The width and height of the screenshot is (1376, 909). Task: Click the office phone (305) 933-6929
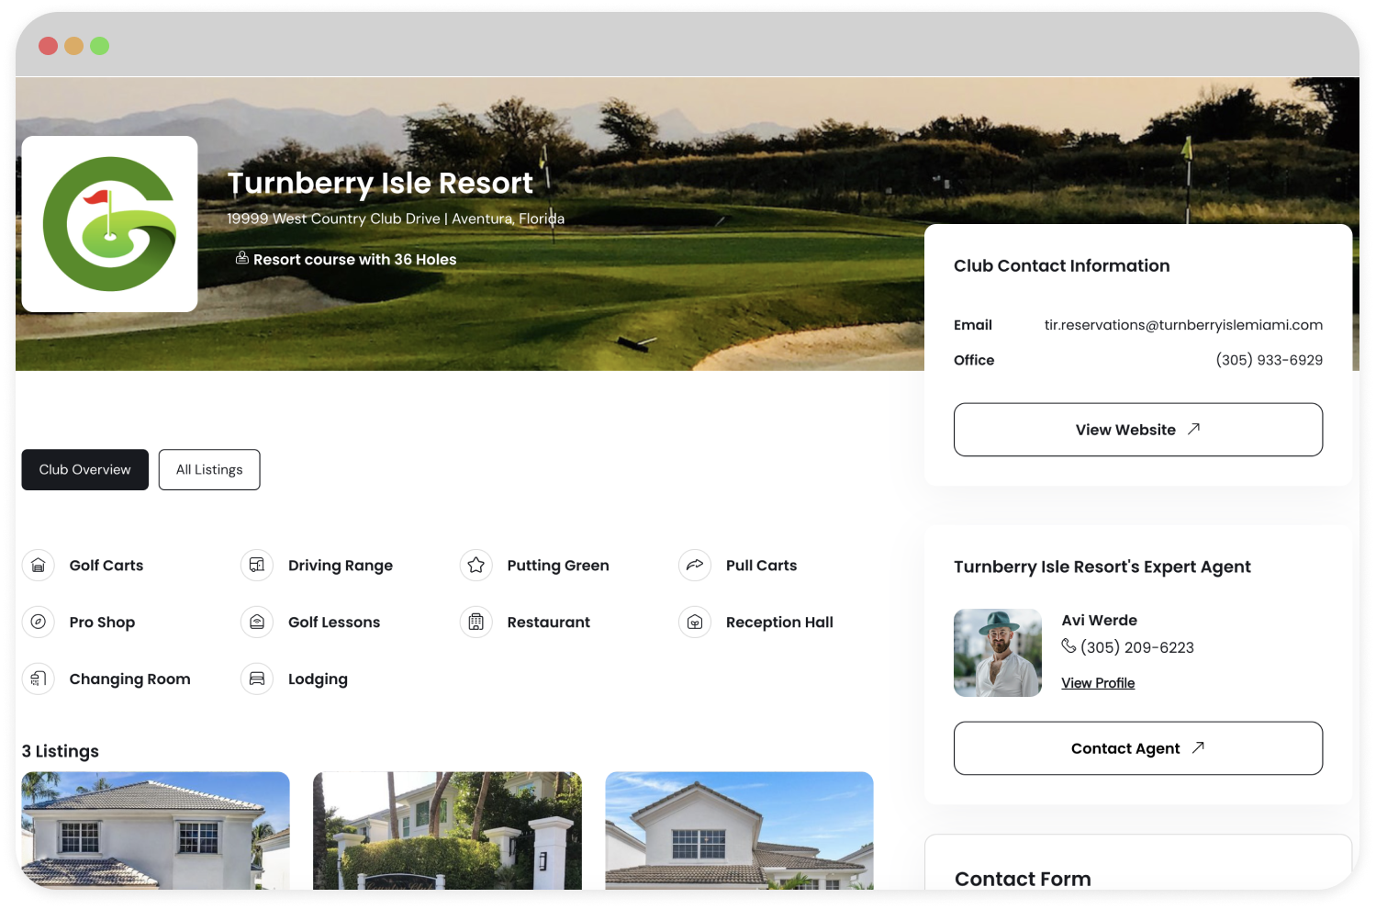click(x=1270, y=360)
